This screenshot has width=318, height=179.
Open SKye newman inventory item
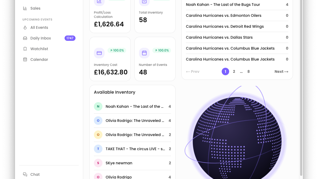tap(132, 163)
